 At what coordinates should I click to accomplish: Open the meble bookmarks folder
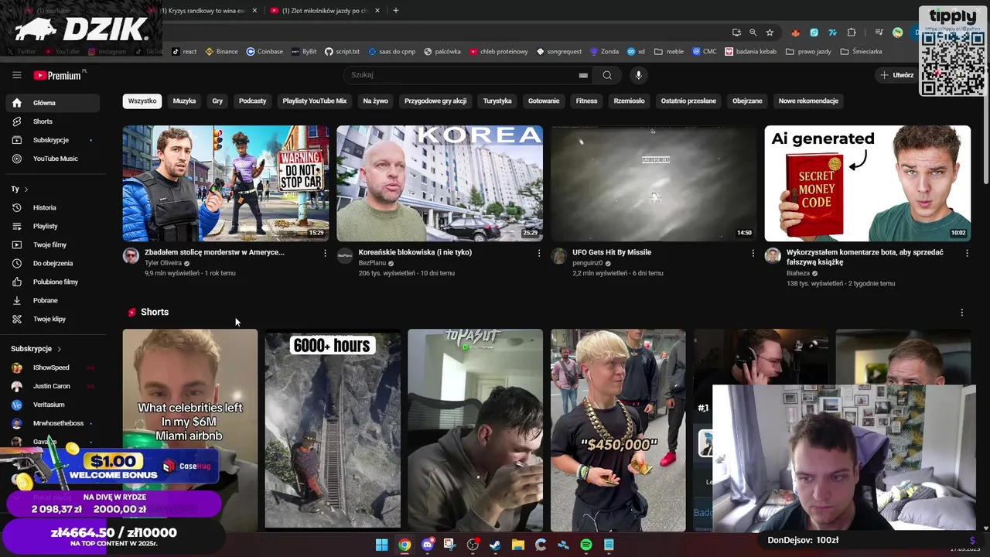pyautogui.click(x=669, y=52)
